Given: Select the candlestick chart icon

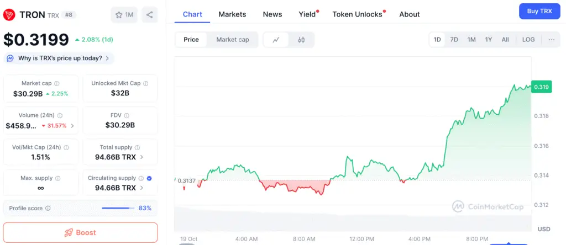Looking at the screenshot, I should 301,40.
